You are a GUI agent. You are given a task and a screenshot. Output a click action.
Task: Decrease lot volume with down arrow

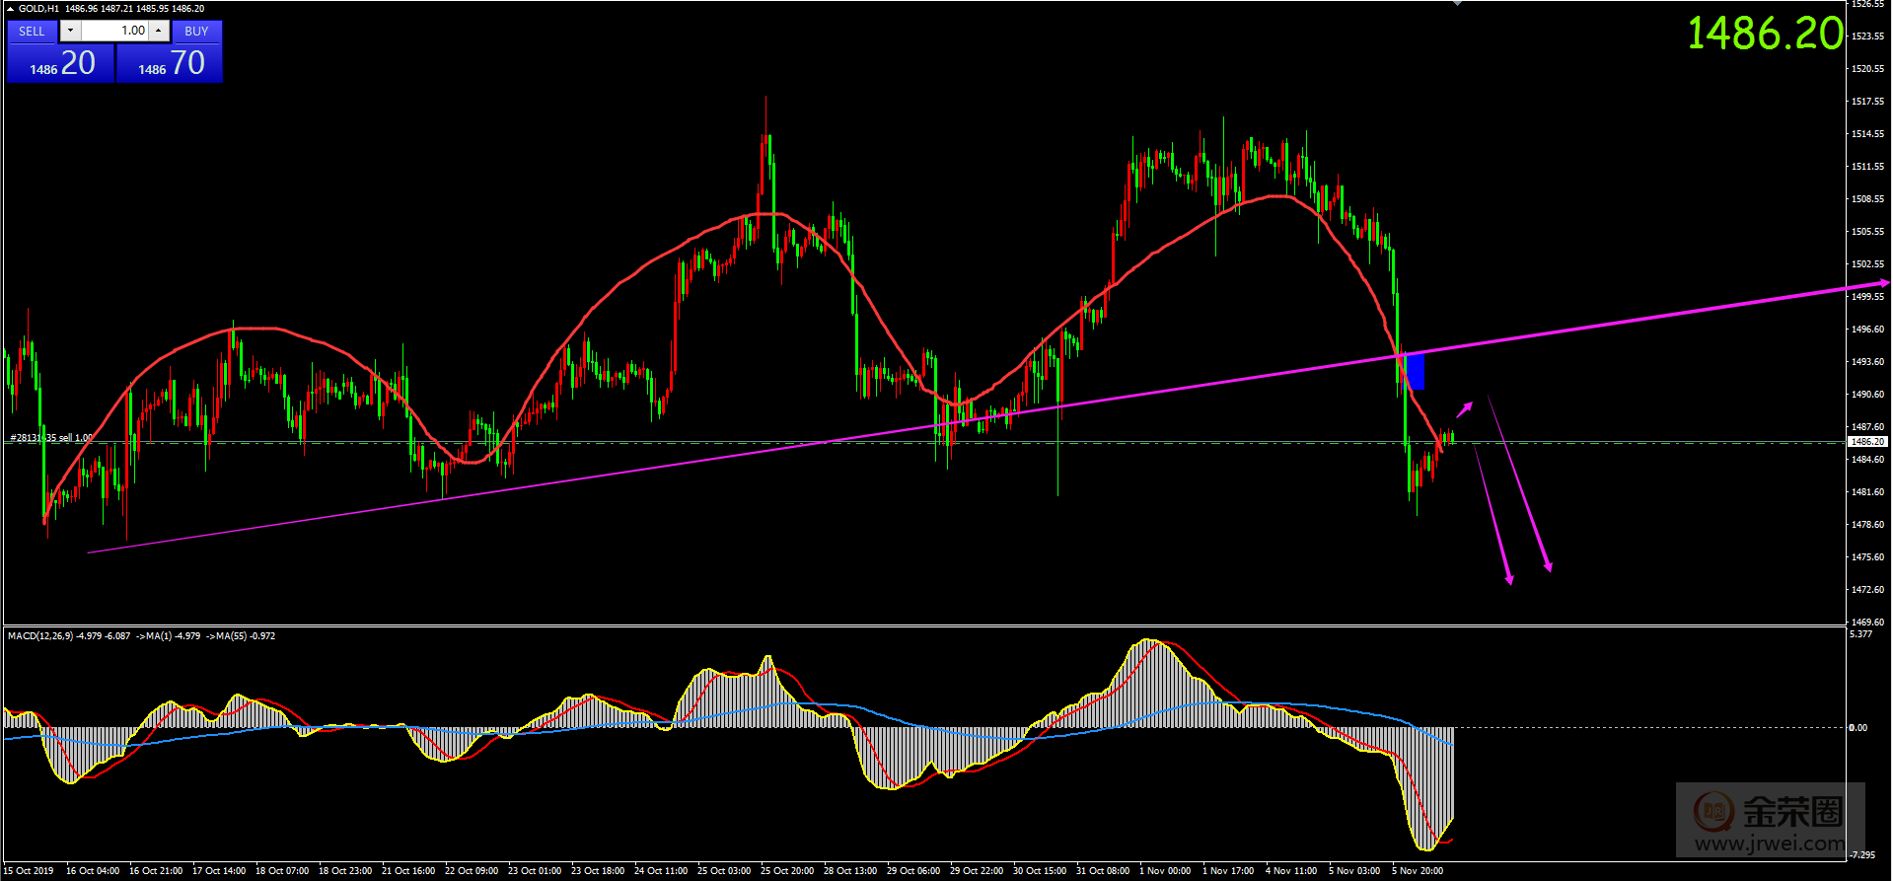coord(70,31)
